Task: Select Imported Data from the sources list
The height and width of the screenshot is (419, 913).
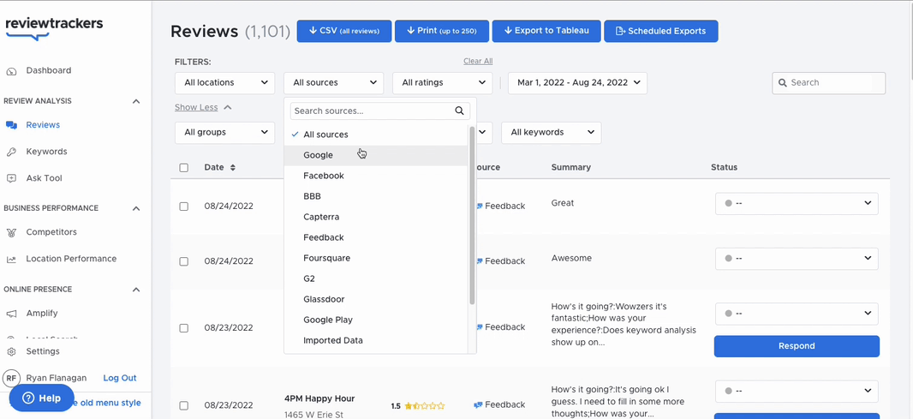Action: (376, 340)
